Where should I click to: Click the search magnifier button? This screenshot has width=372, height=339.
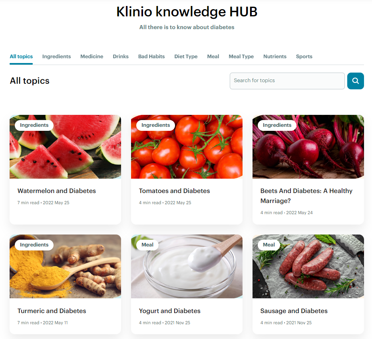[x=355, y=81]
